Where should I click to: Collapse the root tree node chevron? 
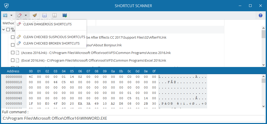pos(4,29)
